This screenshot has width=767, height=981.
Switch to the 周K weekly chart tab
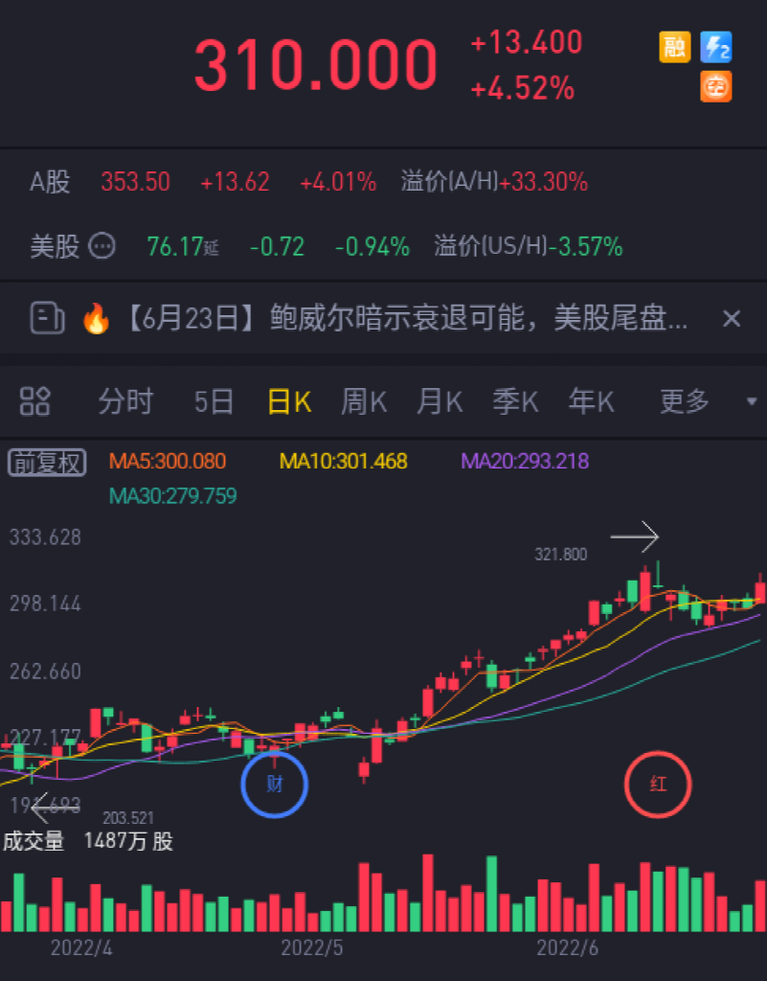tap(364, 401)
